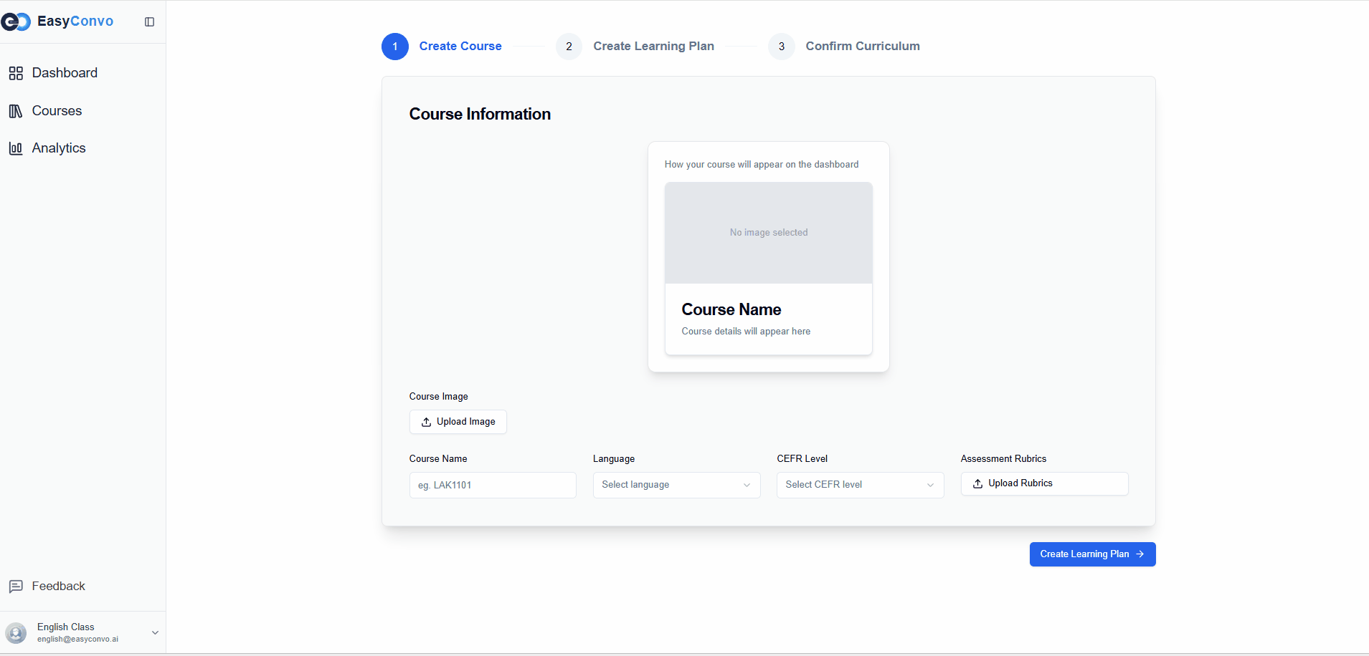Click the Courses library icon
This screenshot has height=656, width=1369.
(16, 111)
